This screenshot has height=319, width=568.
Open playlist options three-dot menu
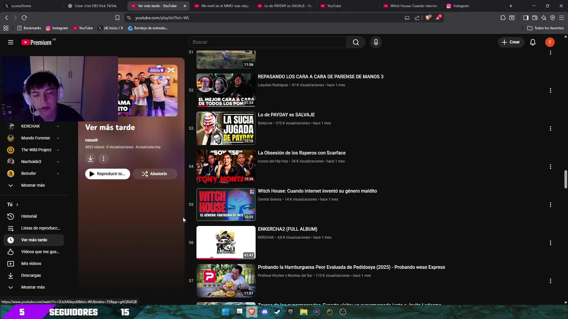[x=103, y=159]
